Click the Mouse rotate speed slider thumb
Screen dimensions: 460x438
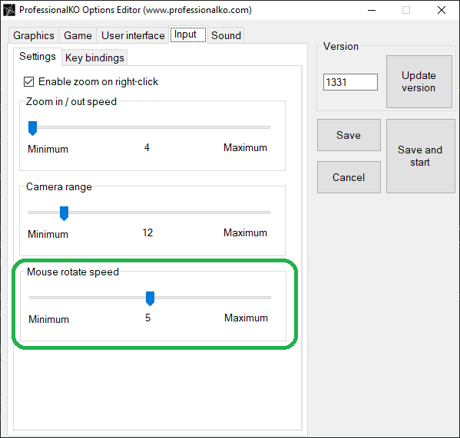151,298
